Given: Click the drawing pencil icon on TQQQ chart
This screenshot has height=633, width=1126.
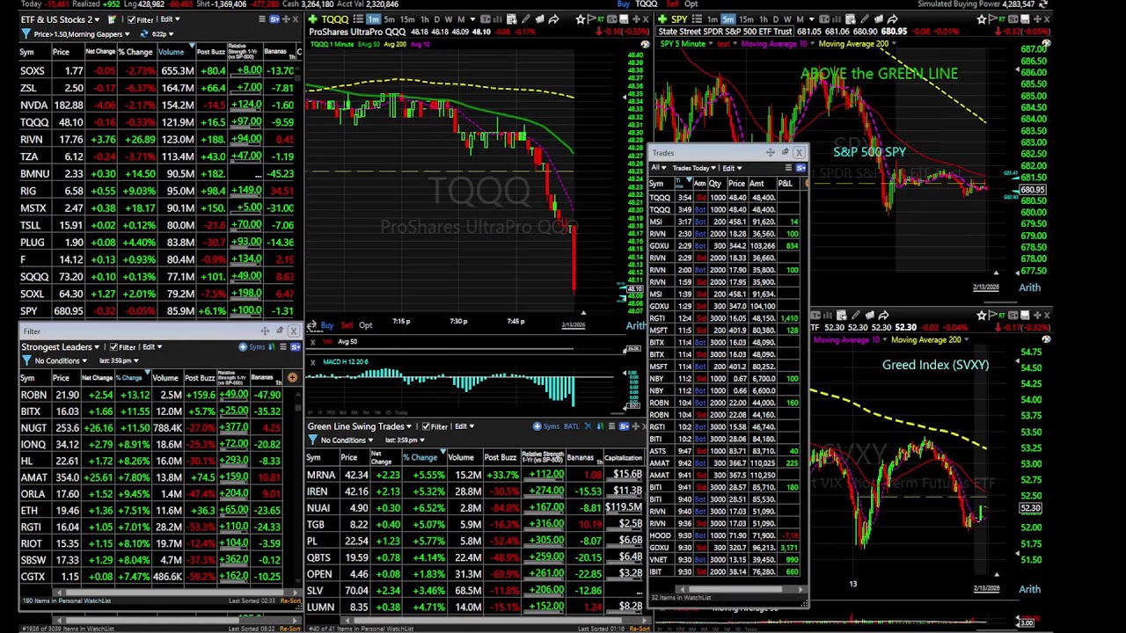Looking at the screenshot, I should click(525, 19).
